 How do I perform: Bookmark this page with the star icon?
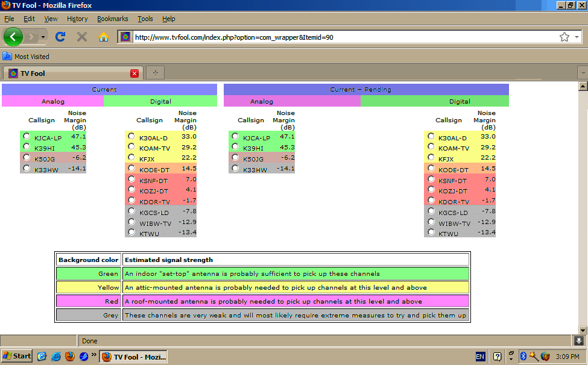point(564,37)
